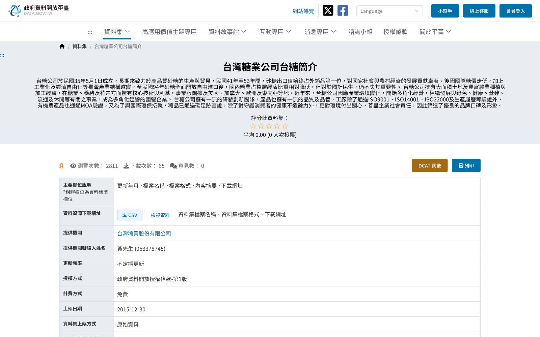
Task: Click the download icon beside 下載次數
Action: [126, 166]
